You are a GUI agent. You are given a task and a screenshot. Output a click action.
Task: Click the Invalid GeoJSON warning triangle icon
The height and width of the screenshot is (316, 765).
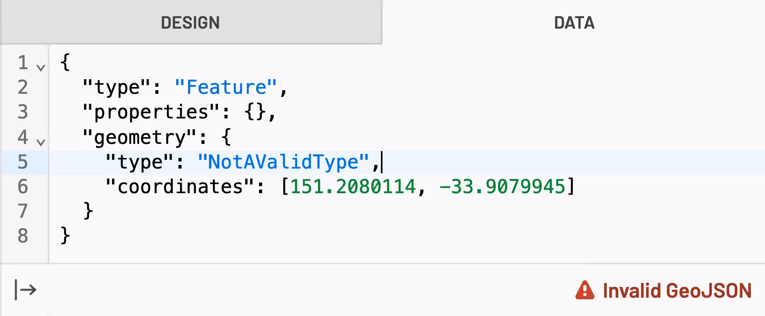tap(585, 291)
